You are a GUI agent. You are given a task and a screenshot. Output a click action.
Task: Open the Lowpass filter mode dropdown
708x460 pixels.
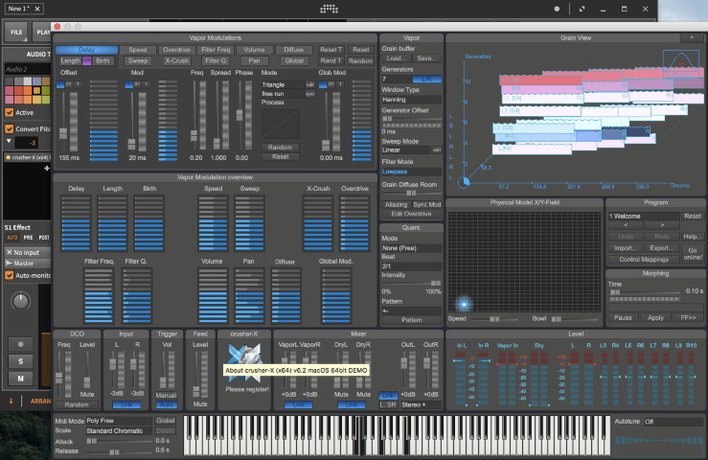[411, 172]
